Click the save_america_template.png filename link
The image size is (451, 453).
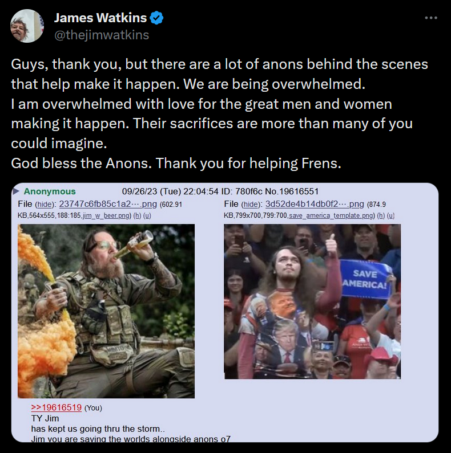point(331,215)
